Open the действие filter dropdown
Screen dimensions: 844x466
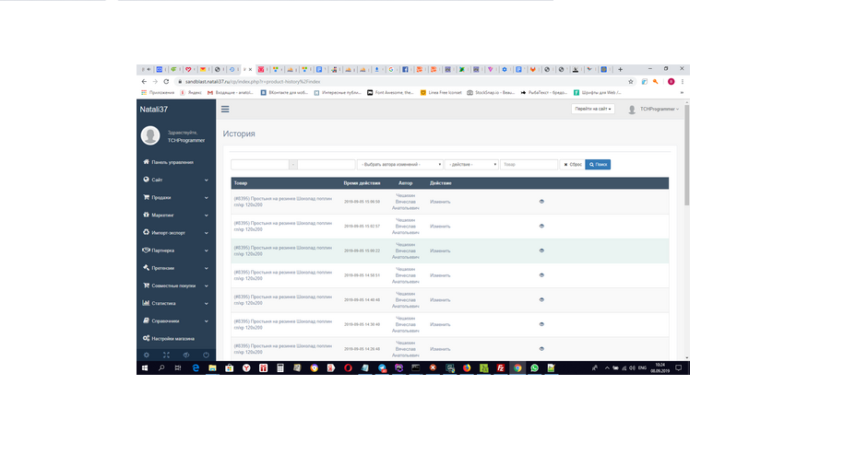[x=471, y=165]
